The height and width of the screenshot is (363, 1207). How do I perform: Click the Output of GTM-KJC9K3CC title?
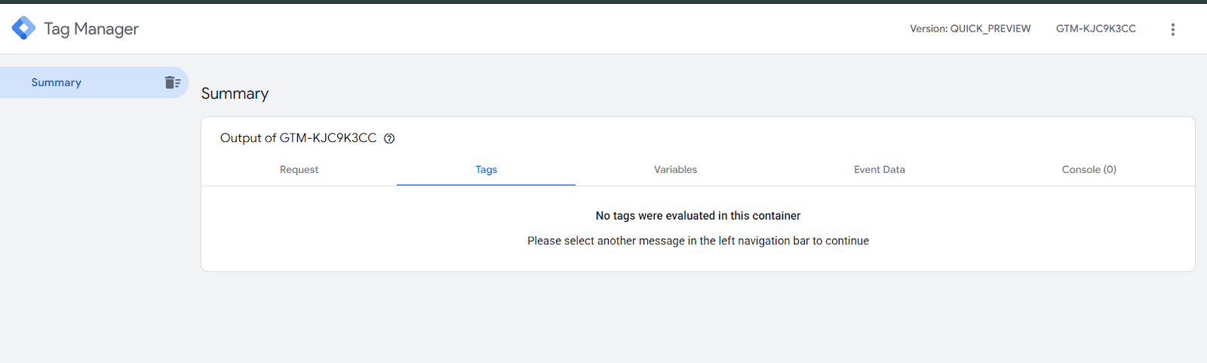click(298, 138)
